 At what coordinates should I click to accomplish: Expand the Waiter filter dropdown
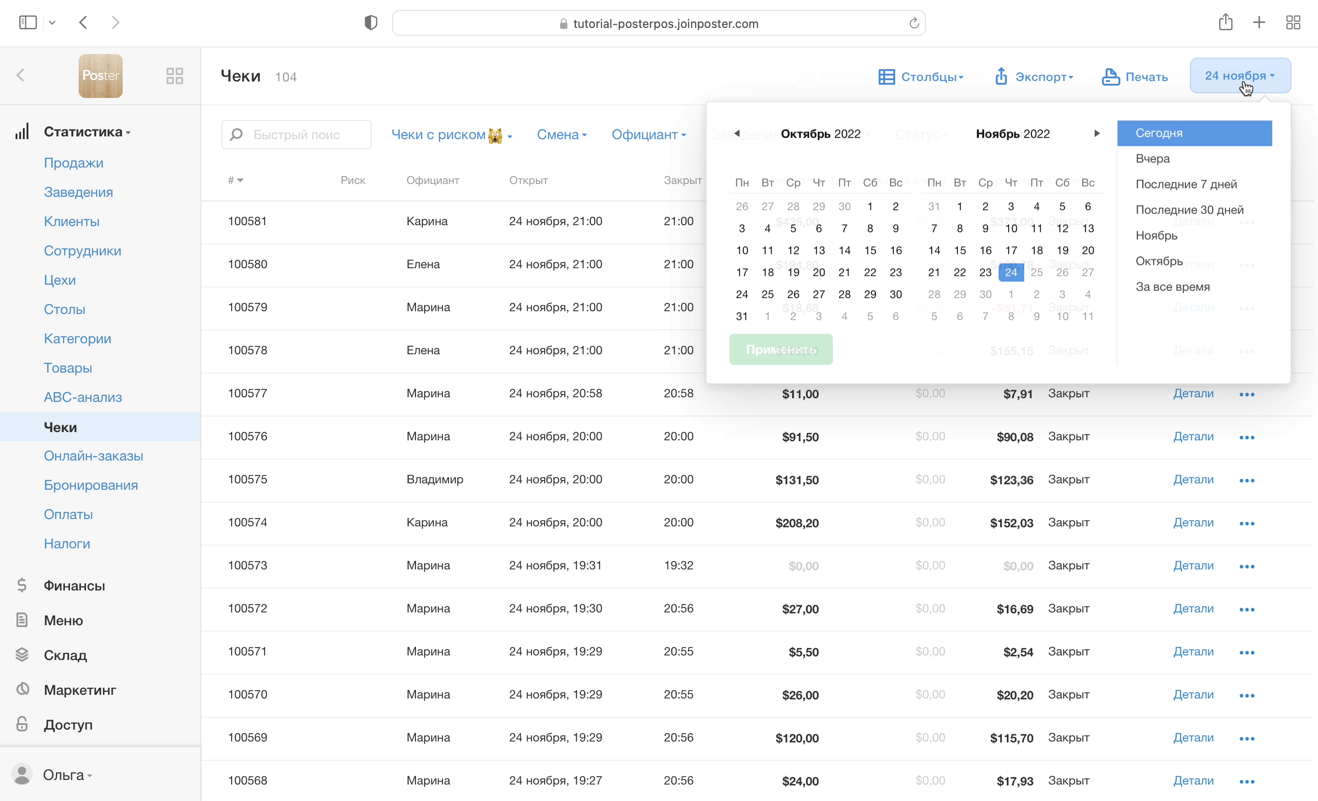[x=648, y=135]
